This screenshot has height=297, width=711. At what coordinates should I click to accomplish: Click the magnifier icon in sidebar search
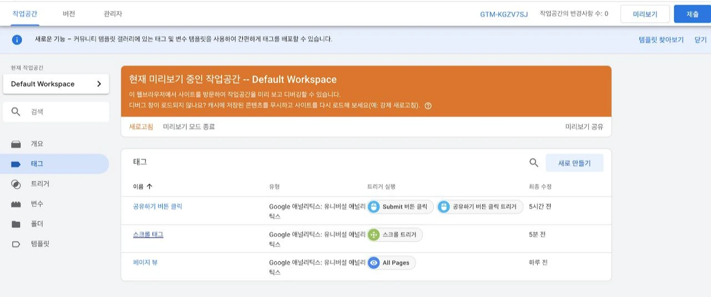[16, 112]
